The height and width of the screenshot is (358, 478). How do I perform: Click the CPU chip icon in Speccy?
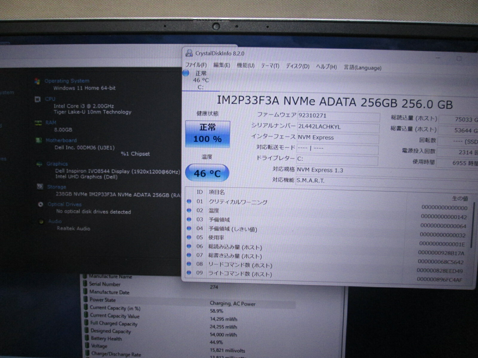38,99
